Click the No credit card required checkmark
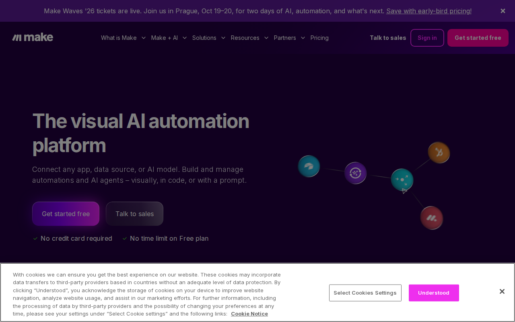 [35, 239]
